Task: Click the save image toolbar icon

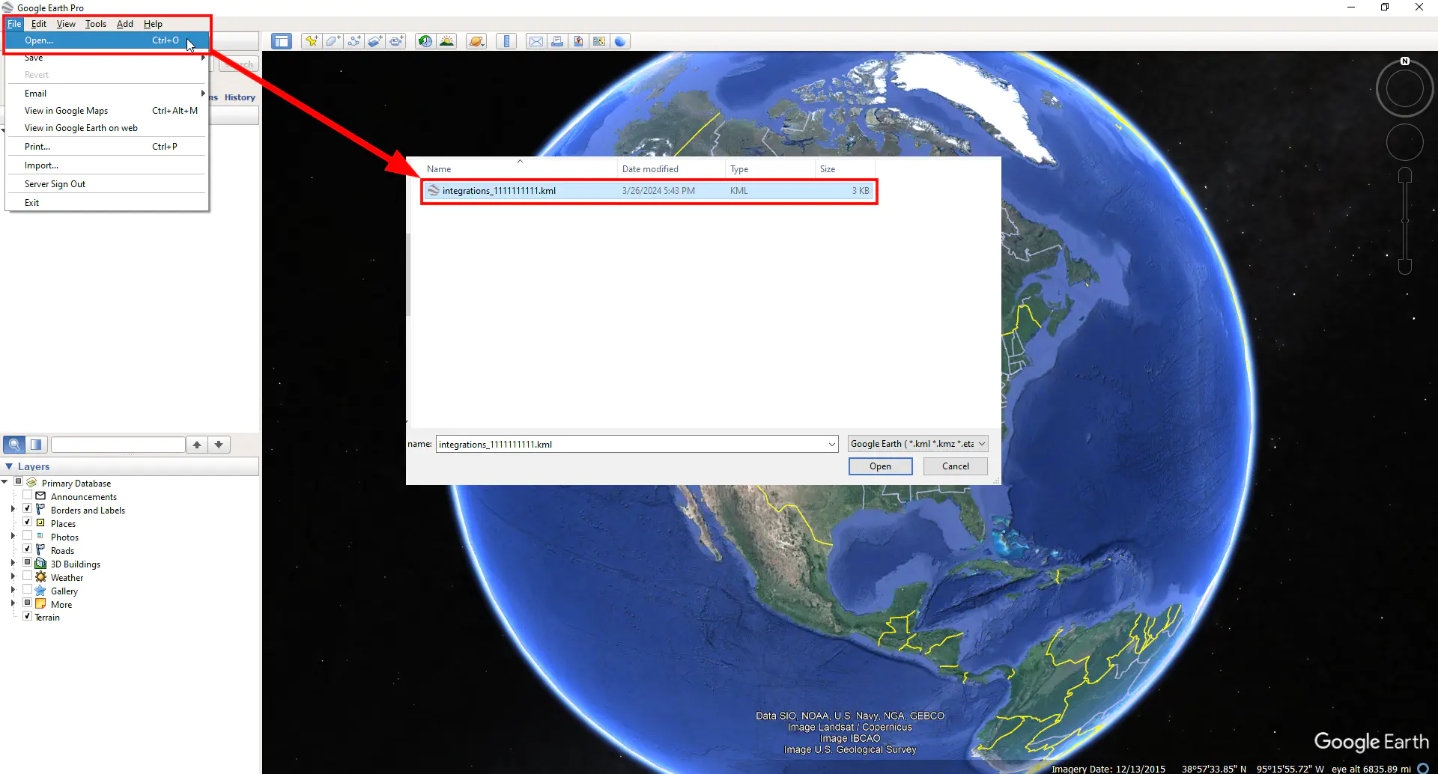Action: pos(578,41)
